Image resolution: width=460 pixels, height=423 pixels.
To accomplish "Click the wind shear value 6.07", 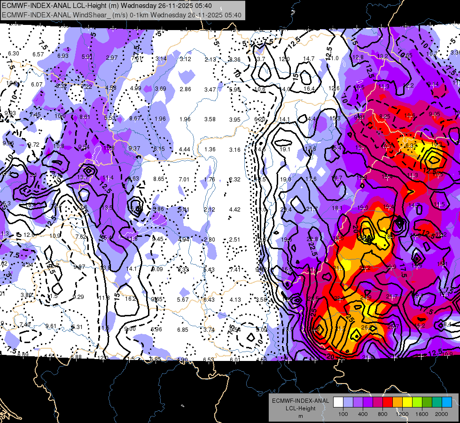I will pyautogui.click(x=37, y=85).
